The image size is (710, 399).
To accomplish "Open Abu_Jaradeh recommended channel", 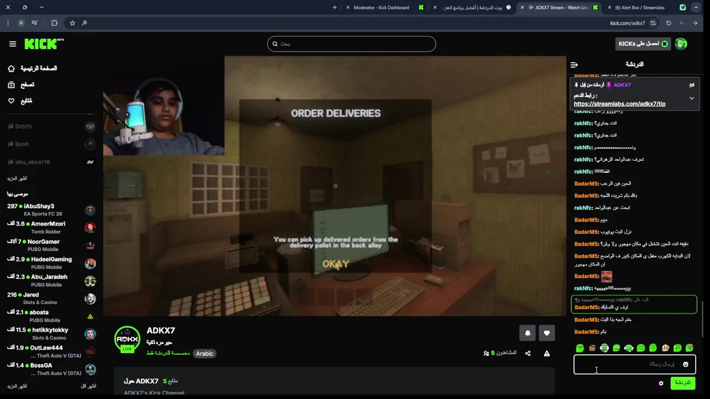I will pos(51,281).
